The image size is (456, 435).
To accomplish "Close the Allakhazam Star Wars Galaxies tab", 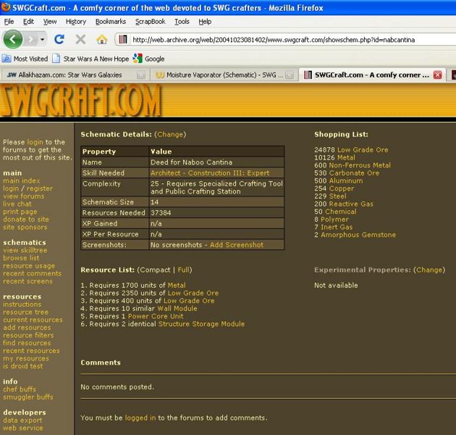I will pos(141,75).
